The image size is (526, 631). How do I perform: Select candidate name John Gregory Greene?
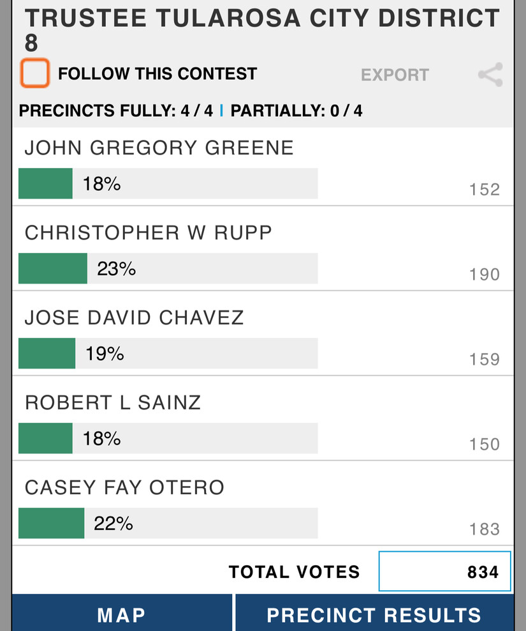click(159, 148)
